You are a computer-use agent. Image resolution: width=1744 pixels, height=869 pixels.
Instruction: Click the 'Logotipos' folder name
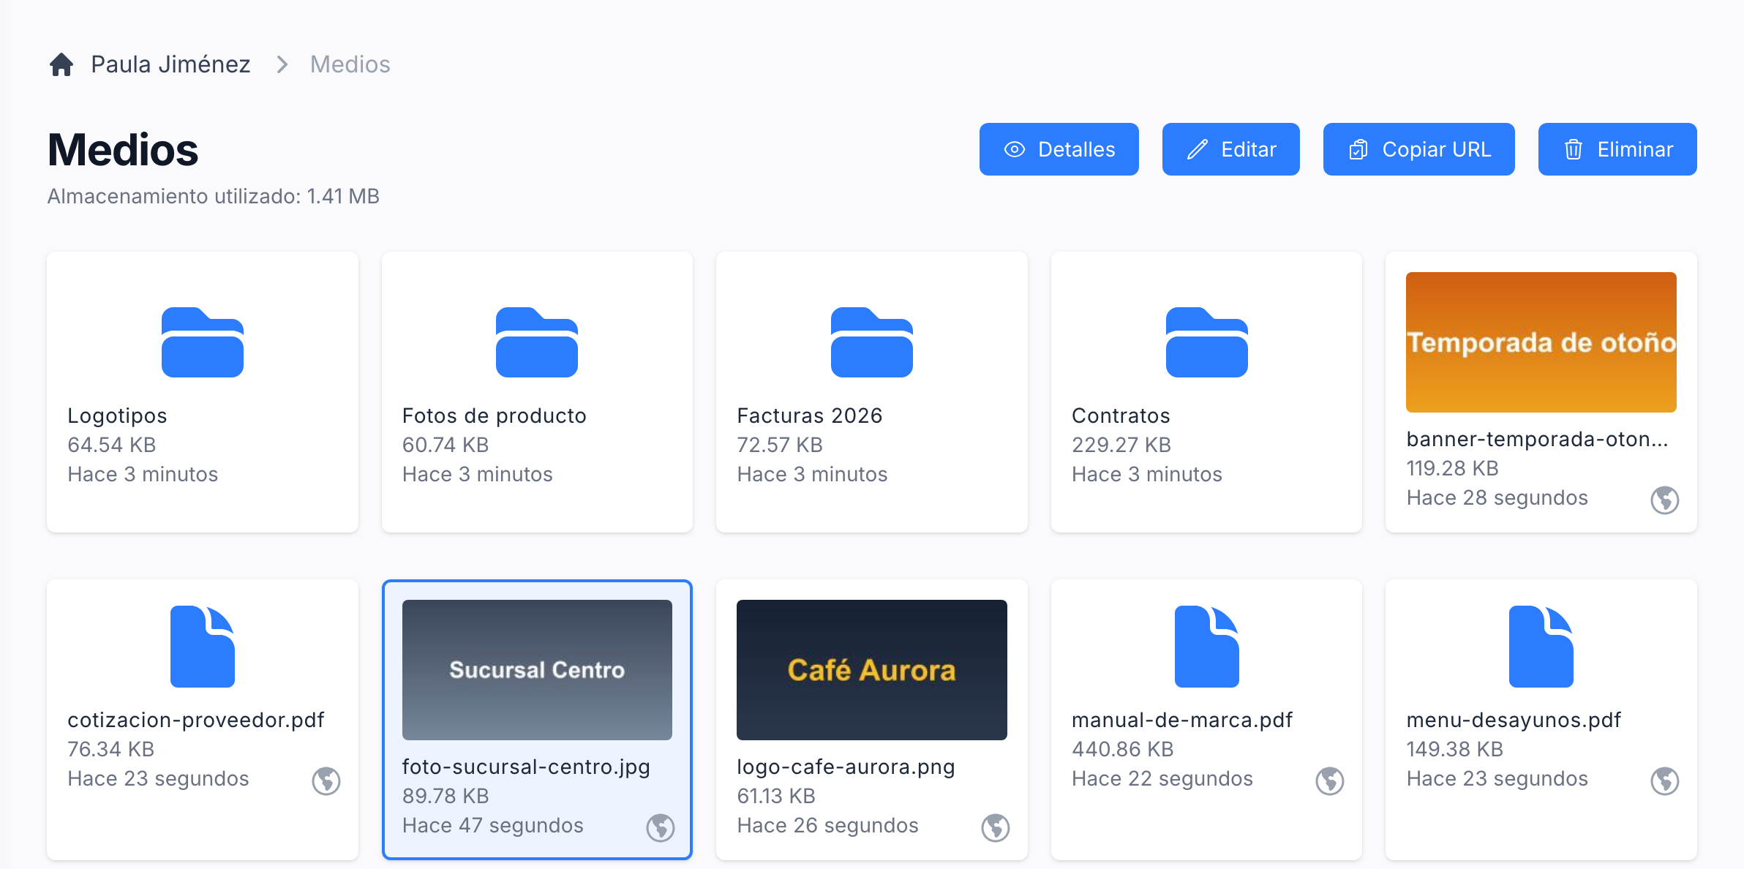click(117, 415)
